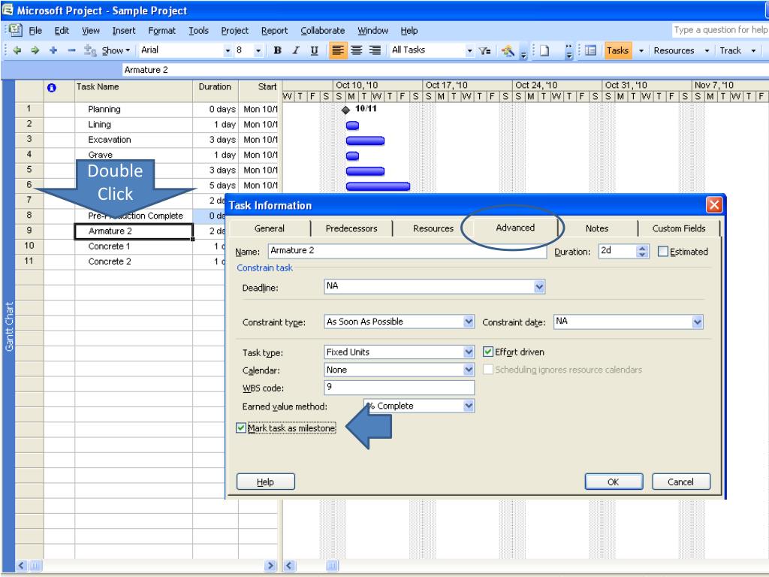Click Type a question for help box
Image resolution: width=769 pixels, height=577 pixels.
click(x=720, y=30)
